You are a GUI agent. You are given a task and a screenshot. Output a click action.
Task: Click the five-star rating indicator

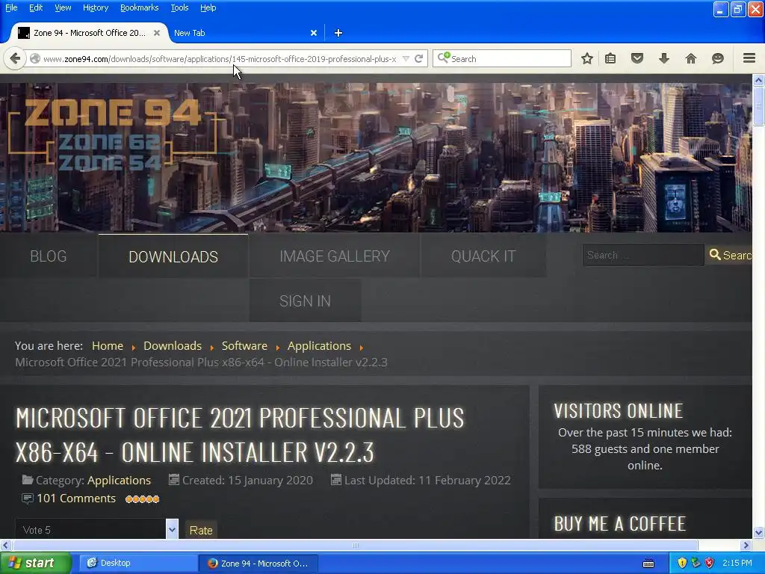coord(142,499)
